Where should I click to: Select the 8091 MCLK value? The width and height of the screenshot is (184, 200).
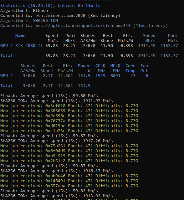(x=115, y=76)
